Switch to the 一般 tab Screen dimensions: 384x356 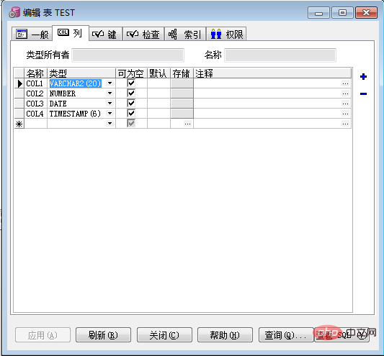coord(32,34)
